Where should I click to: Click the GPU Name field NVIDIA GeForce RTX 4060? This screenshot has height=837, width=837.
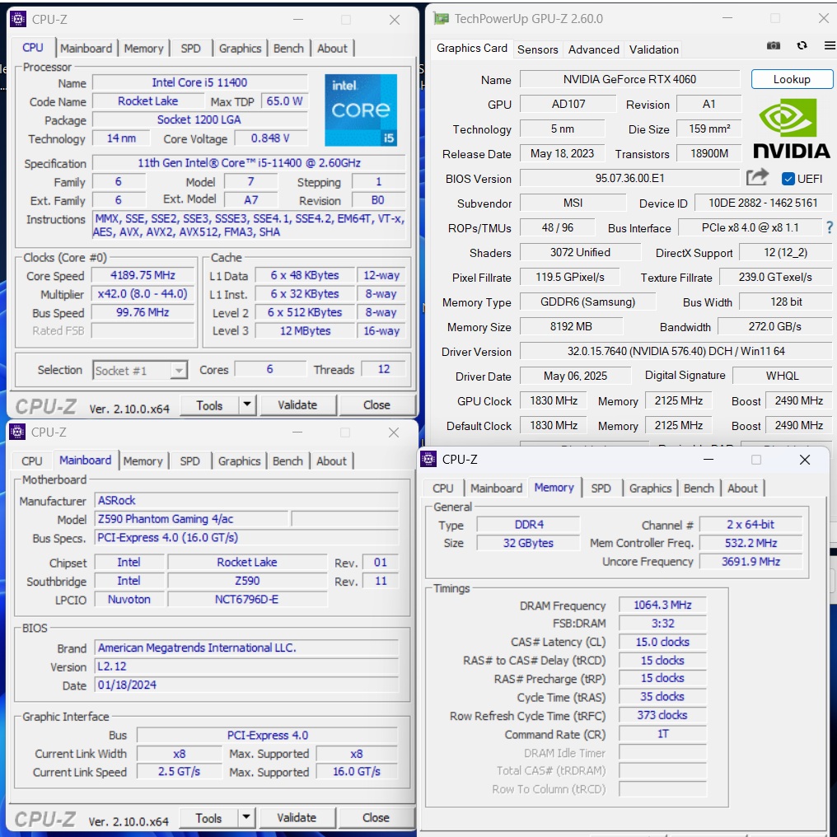point(630,79)
